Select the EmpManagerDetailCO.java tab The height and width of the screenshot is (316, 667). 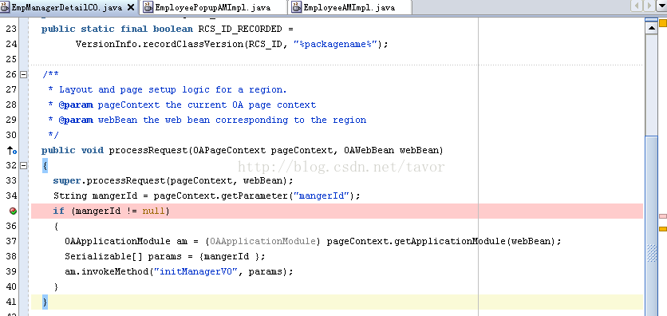coord(66,7)
